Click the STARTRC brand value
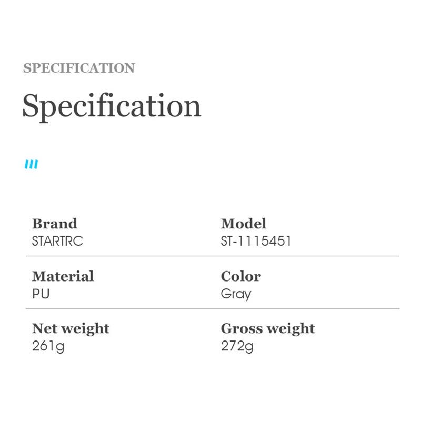The image size is (421, 421). (x=57, y=241)
